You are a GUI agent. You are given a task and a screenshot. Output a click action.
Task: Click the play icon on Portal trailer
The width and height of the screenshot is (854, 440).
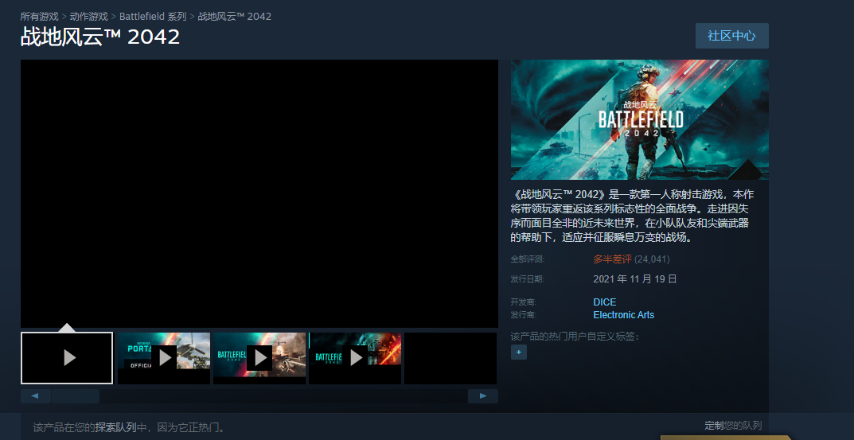(164, 358)
